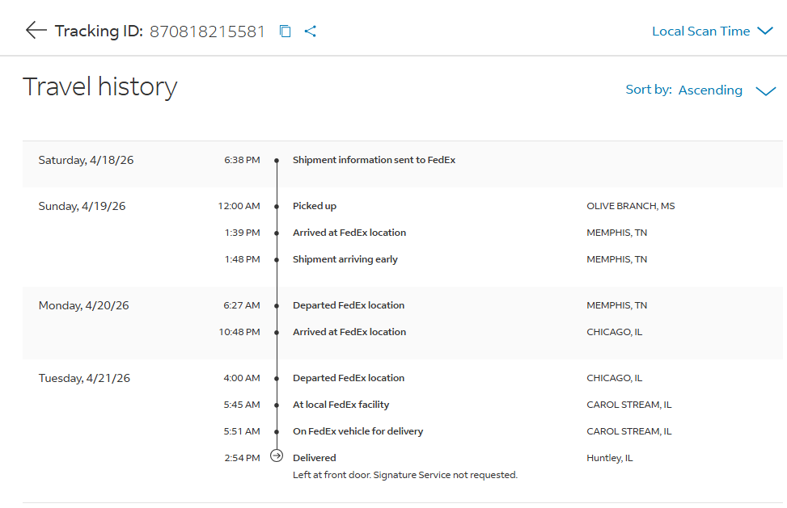Screen dimensions: 787x508
Task: Click MEMPHIS, TN beside Shipment arriving early
Action: point(617,259)
